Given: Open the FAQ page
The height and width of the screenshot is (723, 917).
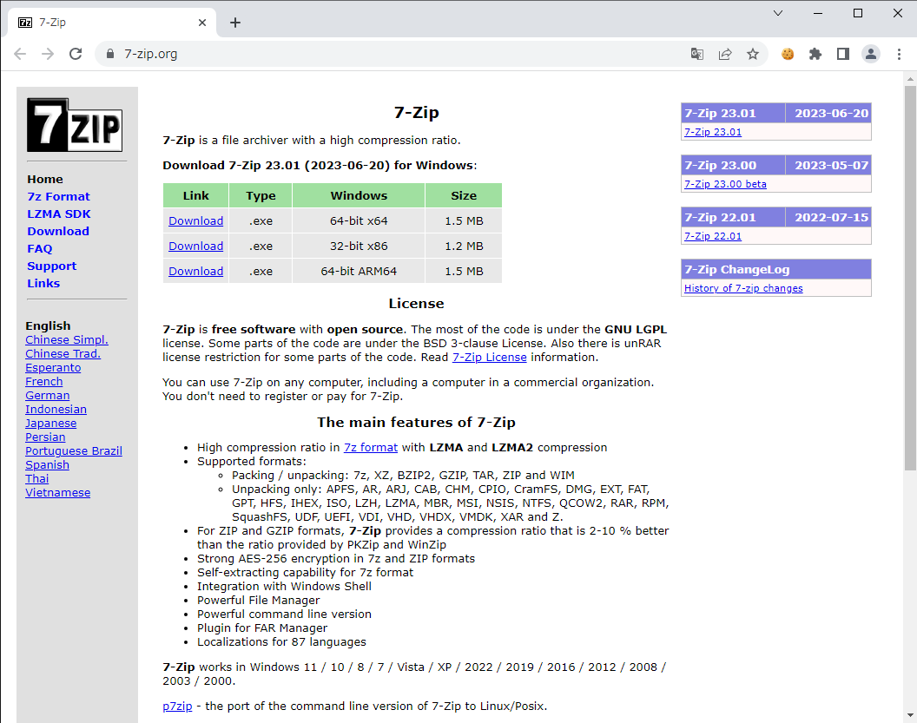Looking at the screenshot, I should (x=40, y=248).
